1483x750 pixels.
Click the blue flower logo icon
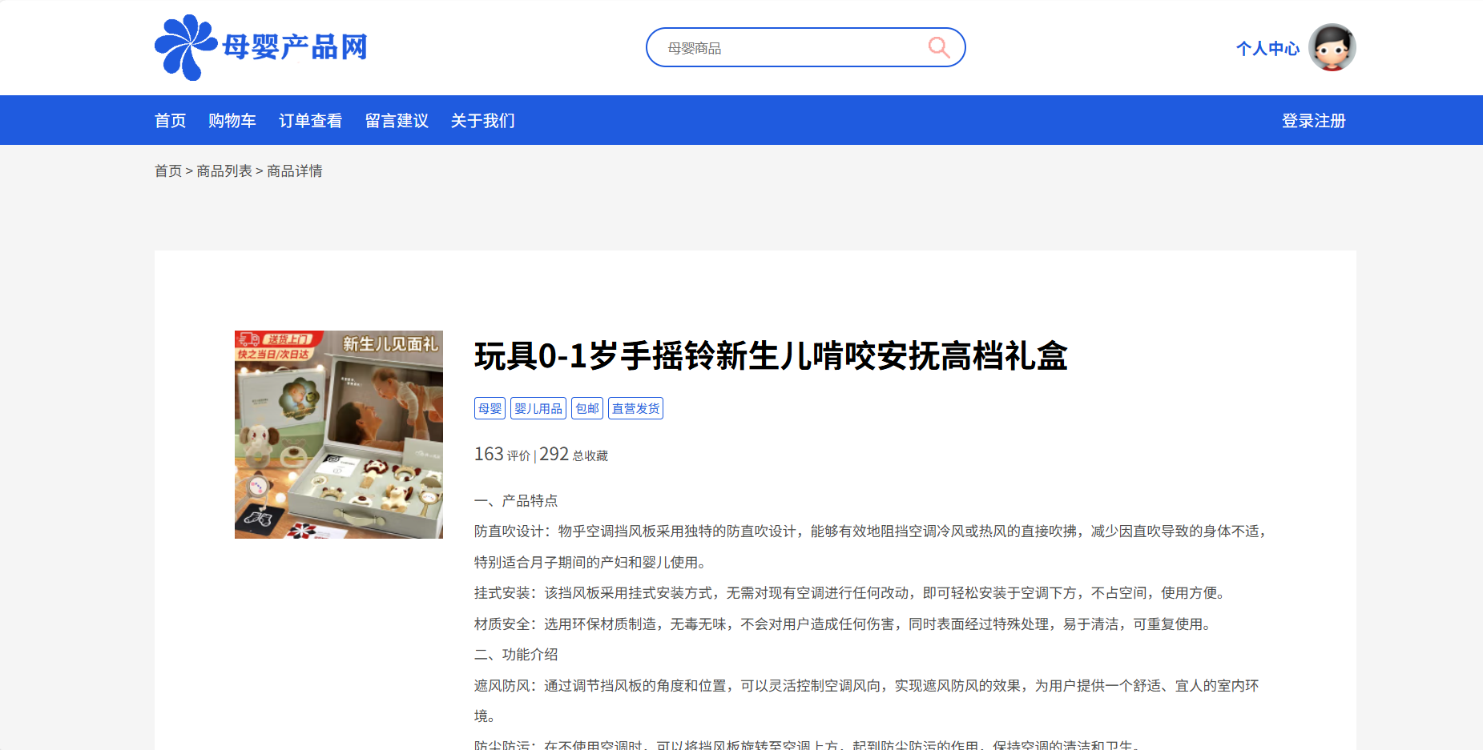point(185,47)
